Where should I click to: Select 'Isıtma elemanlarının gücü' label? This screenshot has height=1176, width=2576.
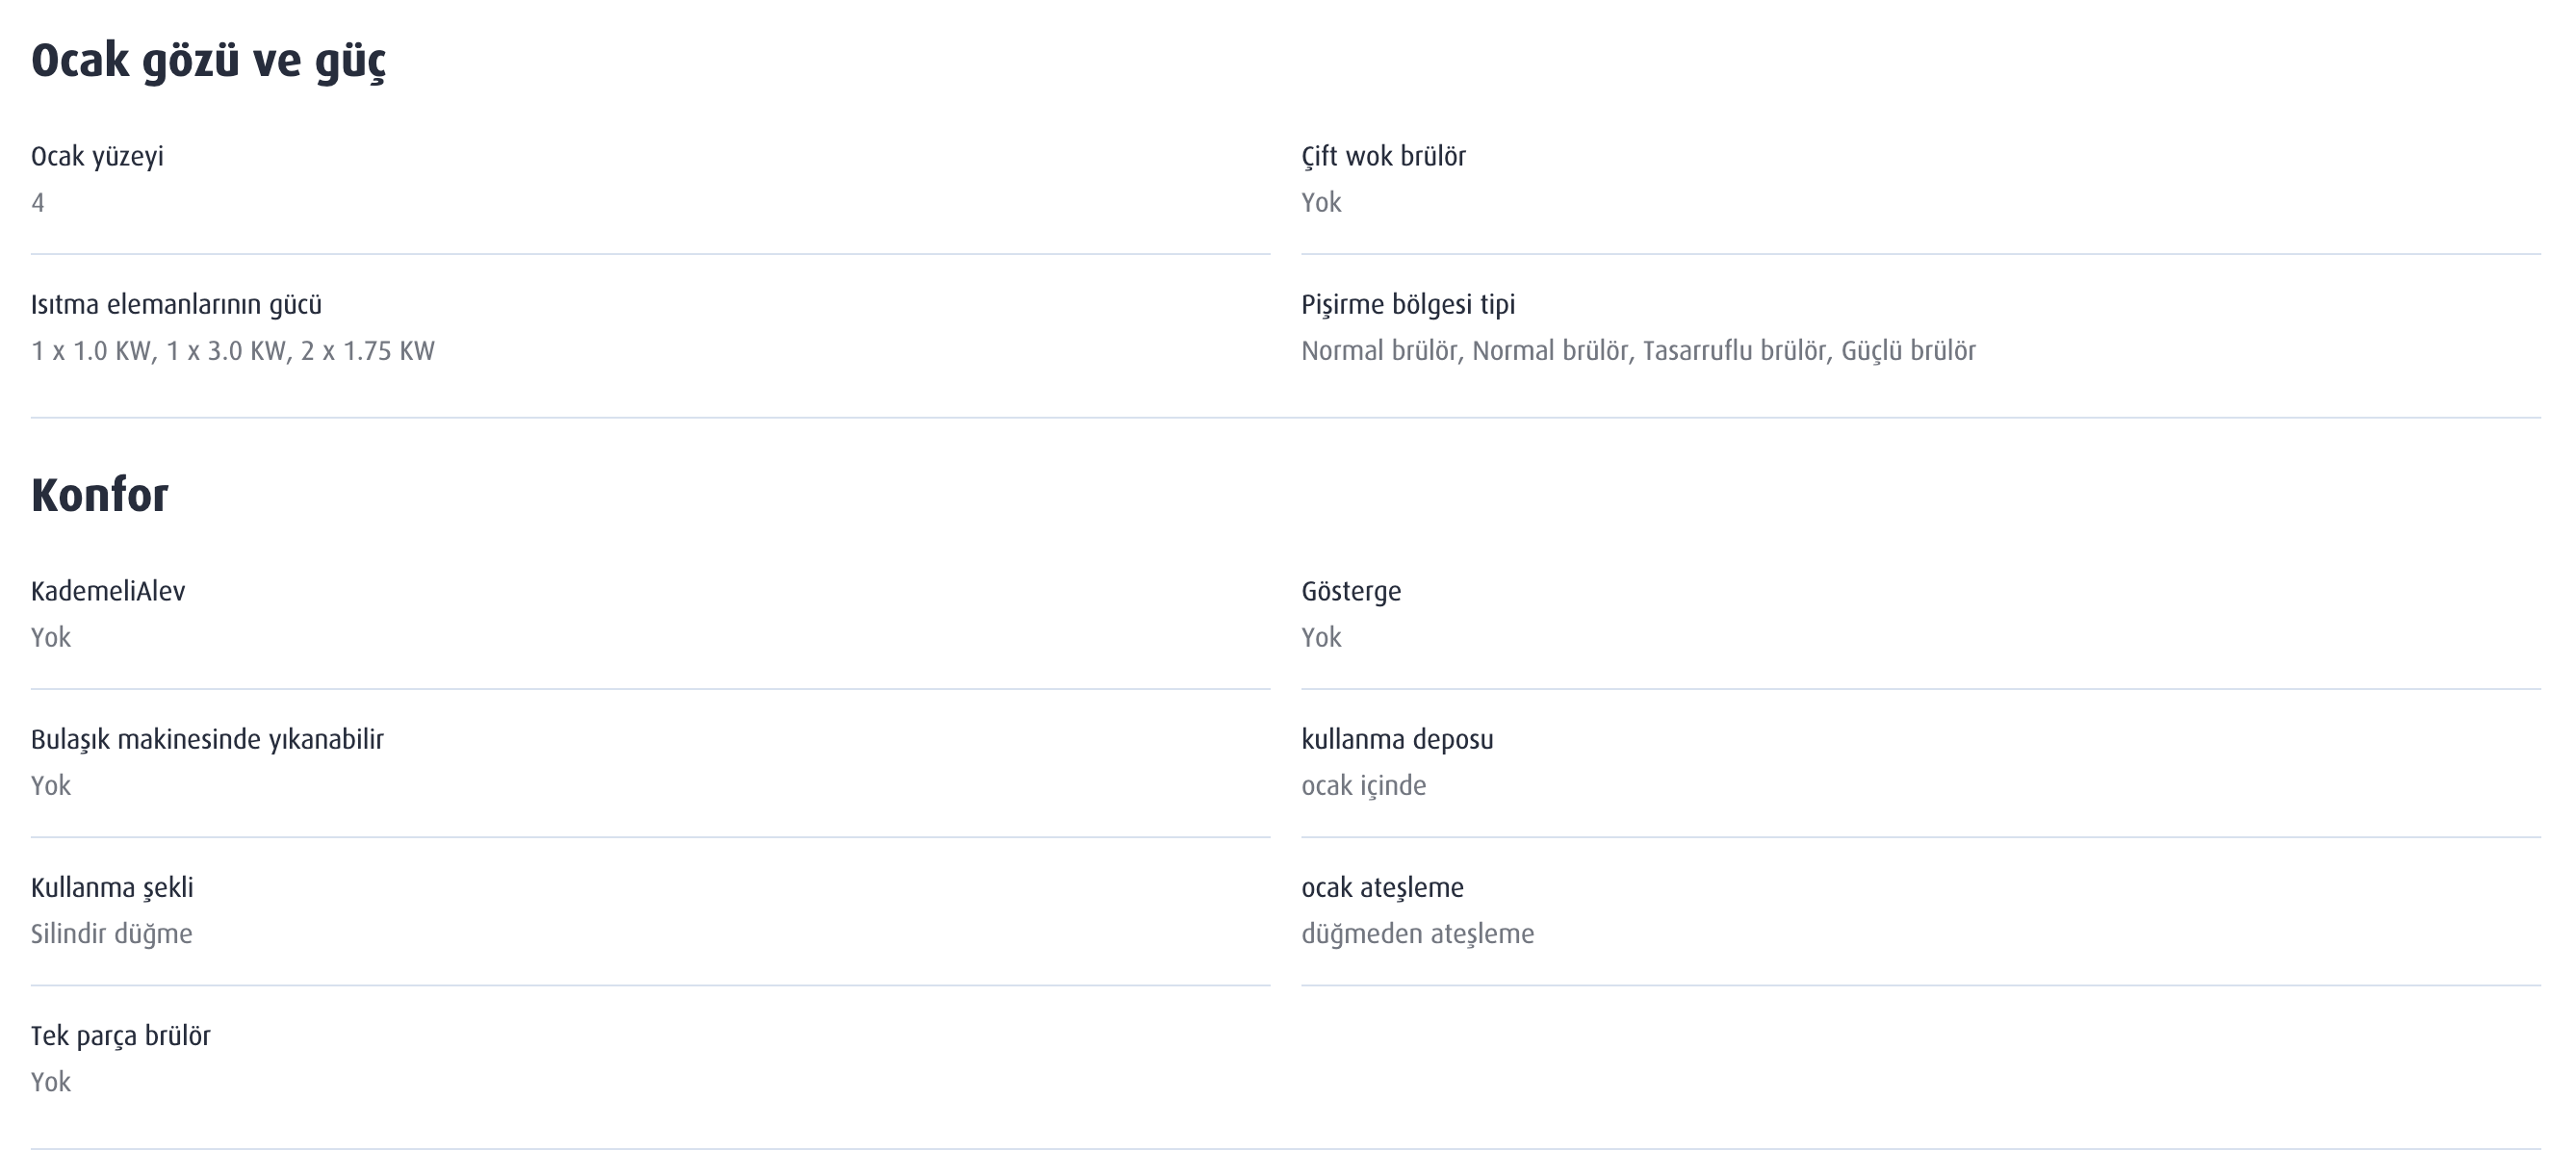click(x=176, y=305)
